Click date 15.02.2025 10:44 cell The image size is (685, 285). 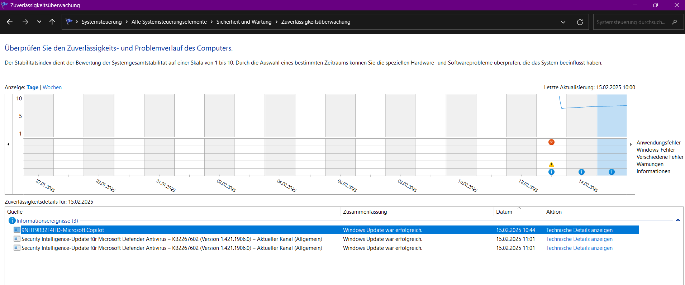pyautogui.click(x=515, y=230)
